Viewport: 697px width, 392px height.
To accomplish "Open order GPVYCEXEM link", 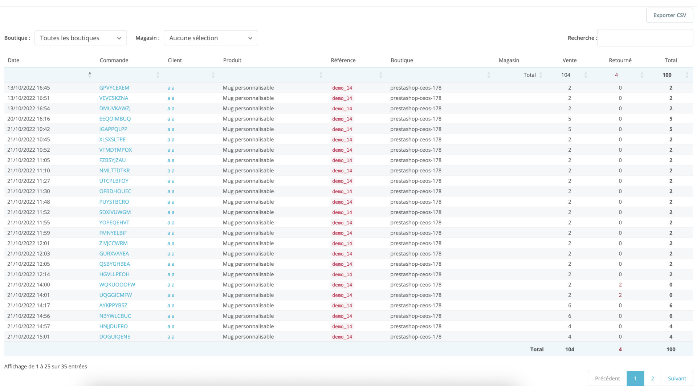I will pyautogui.click(x=114, y=88).
